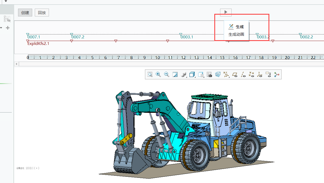
Task: Open the saved orientations cube icon
Action: tap(192, 75)
